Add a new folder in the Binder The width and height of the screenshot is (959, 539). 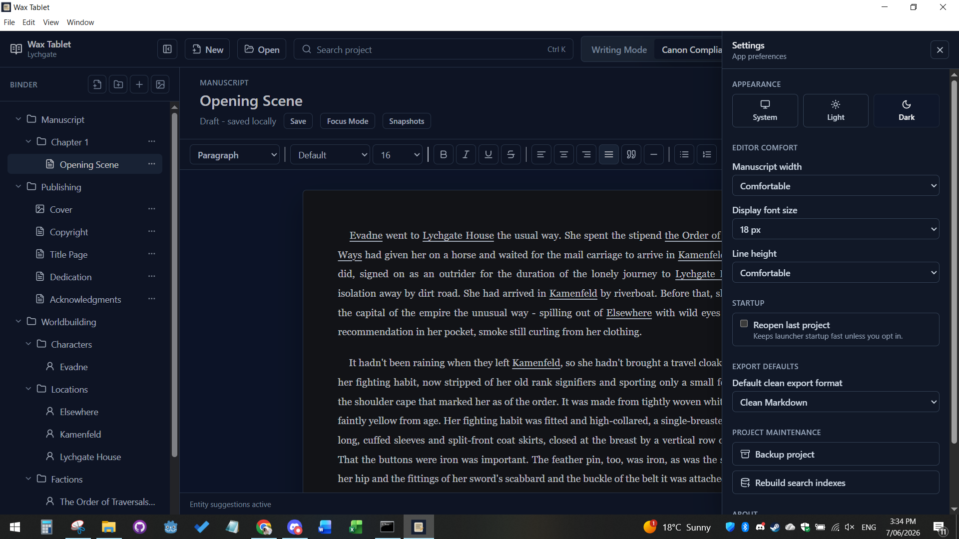pos(118,84)
